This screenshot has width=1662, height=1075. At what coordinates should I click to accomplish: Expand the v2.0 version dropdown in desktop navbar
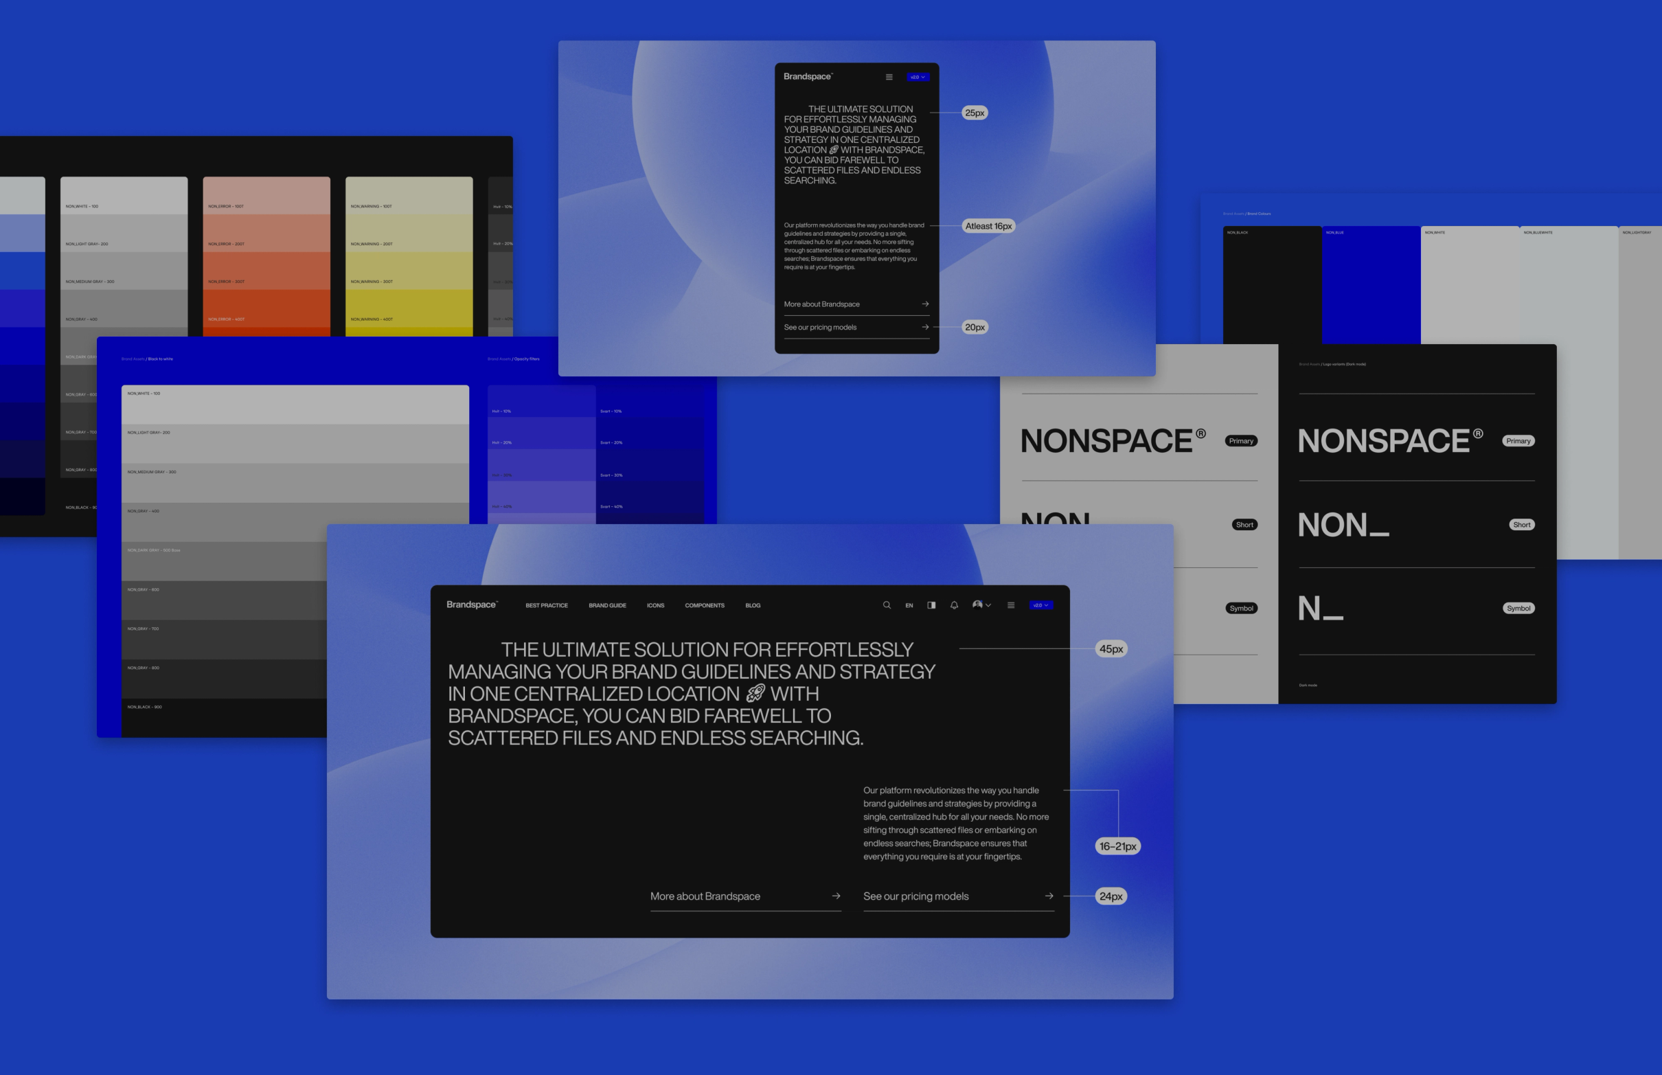pos(1040,605)
